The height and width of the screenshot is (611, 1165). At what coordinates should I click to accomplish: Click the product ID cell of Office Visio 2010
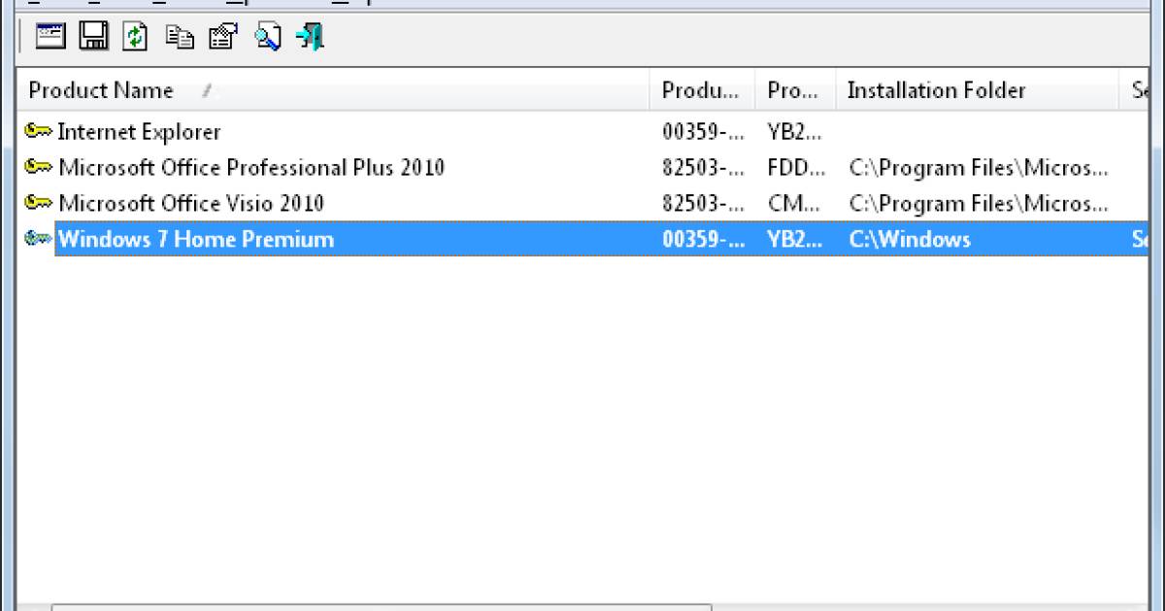coord(702,203)
